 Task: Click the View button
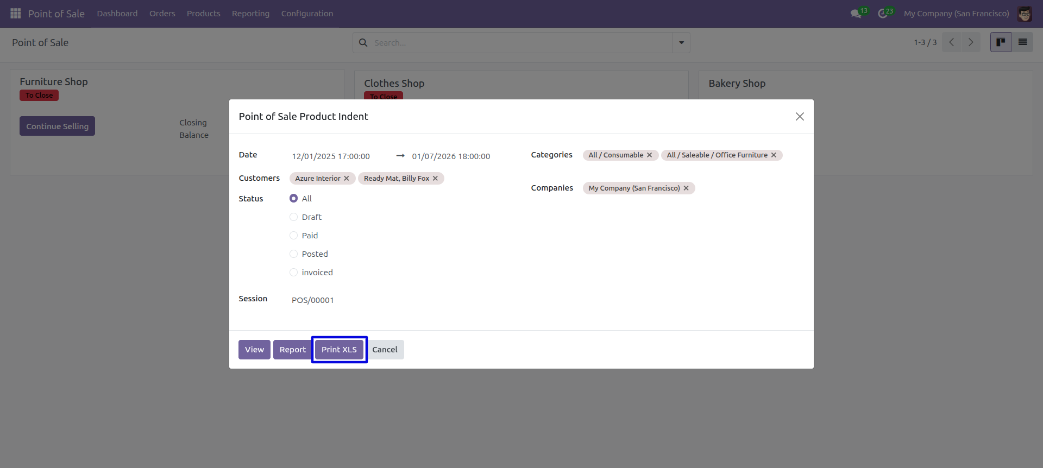[254, 350]
